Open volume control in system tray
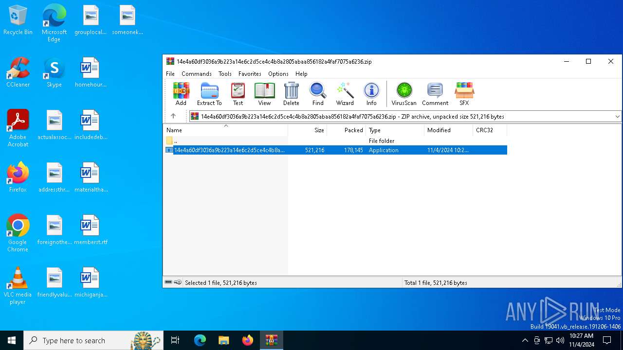This screenshot has height=350, width=623. click(x=560, y=340)
